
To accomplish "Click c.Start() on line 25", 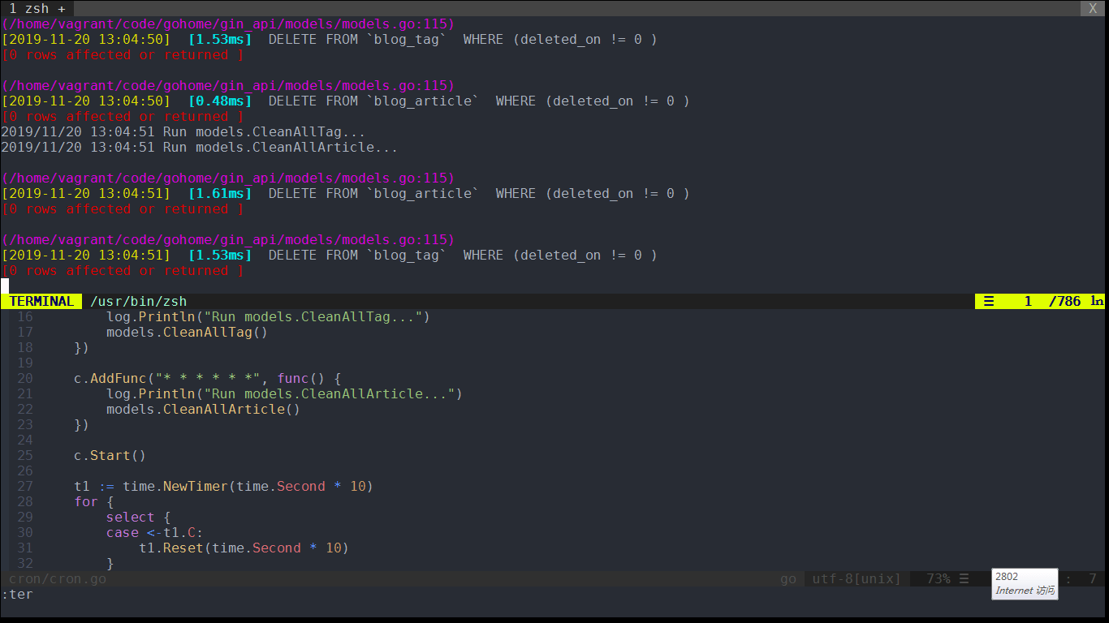I will (110, 456).
